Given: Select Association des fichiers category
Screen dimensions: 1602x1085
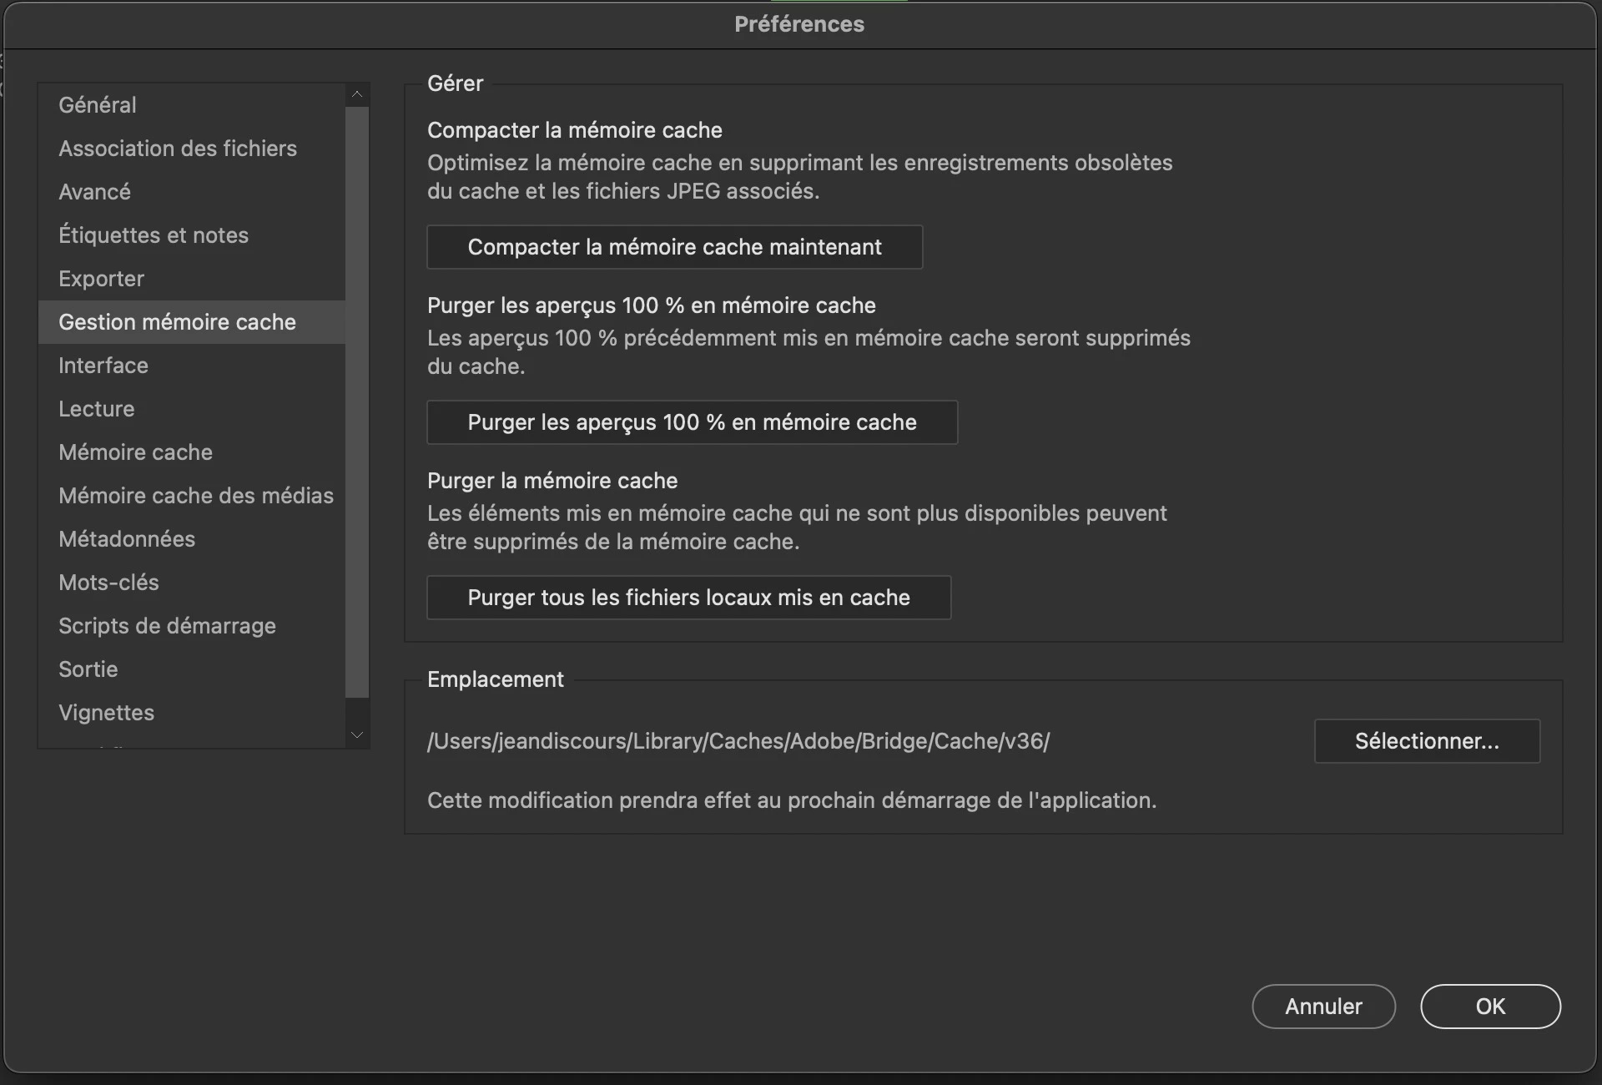Looking at the screenshot, I should pos(178,149).
